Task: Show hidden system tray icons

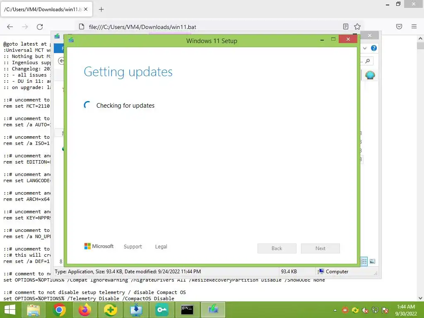Action: point(335,310)
